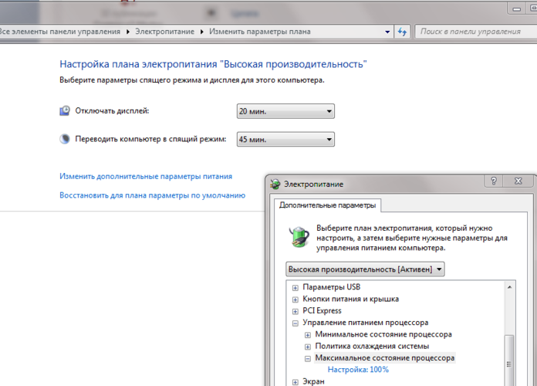Expand the PCI Express tree node

coord(296,310)
